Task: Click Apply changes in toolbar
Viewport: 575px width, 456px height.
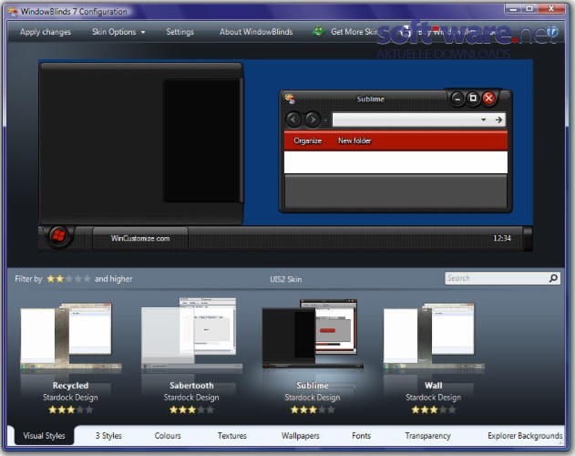Action: pos(46,32)
